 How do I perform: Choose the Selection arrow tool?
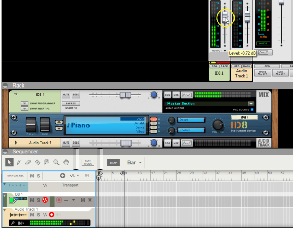click(9, 162)
